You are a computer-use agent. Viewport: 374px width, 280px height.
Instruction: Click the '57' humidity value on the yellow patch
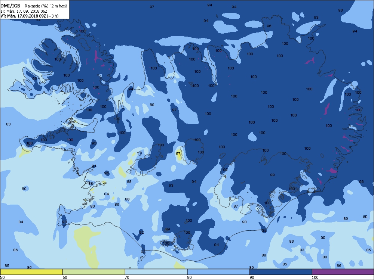click(178, 153)
